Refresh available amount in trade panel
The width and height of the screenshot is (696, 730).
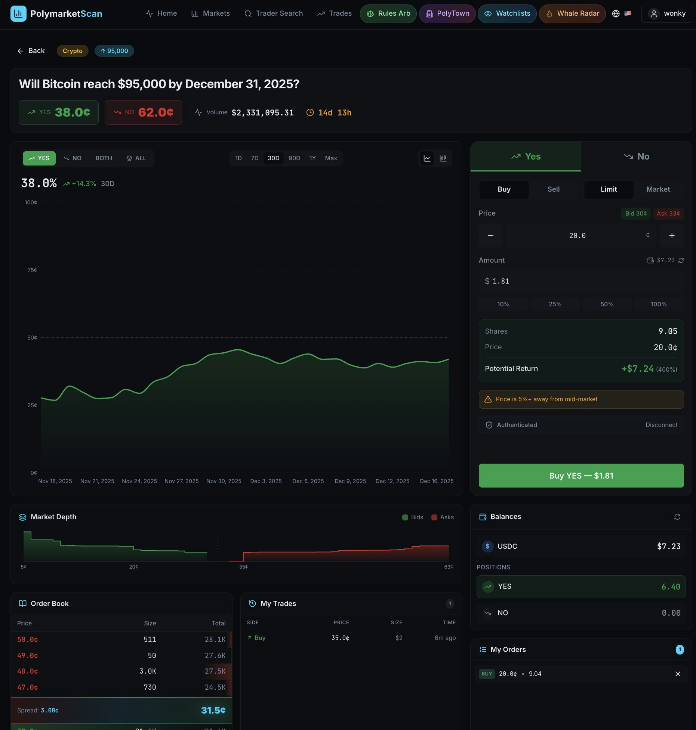pyautogui.click(x=681, y=260)
